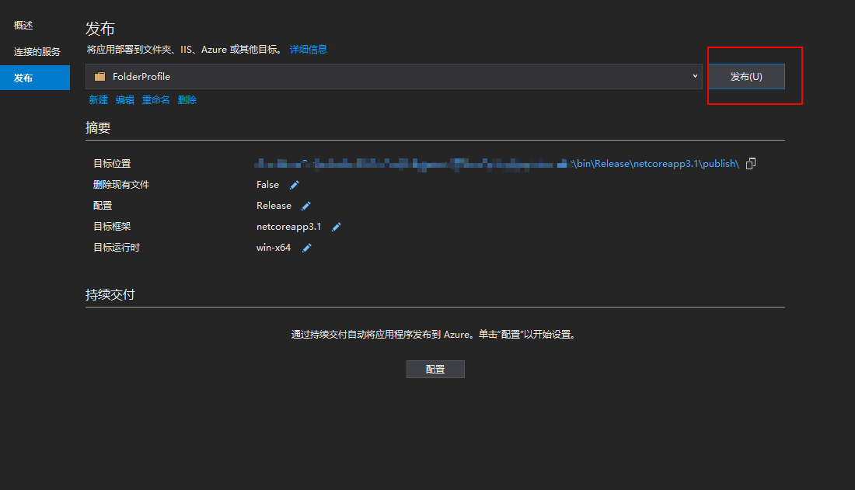This screenshot has width=855, height=490.
Task: Click the 目标运行时 label
Action: point(117,248)
